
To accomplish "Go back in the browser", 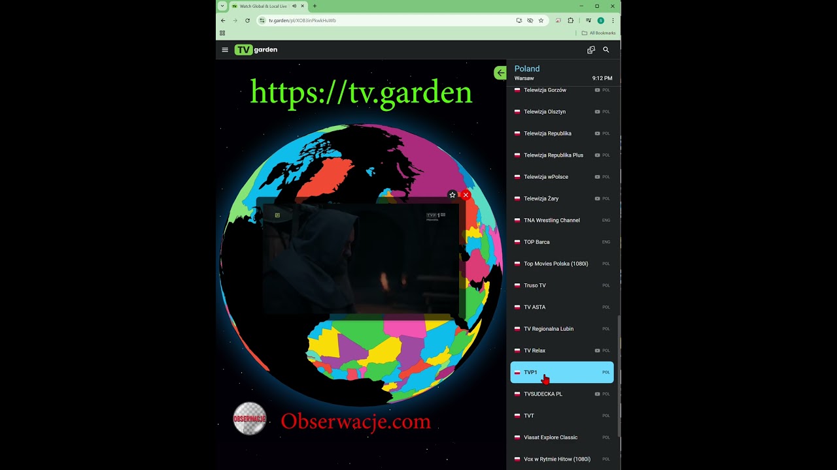I will (x=223, y=20).
